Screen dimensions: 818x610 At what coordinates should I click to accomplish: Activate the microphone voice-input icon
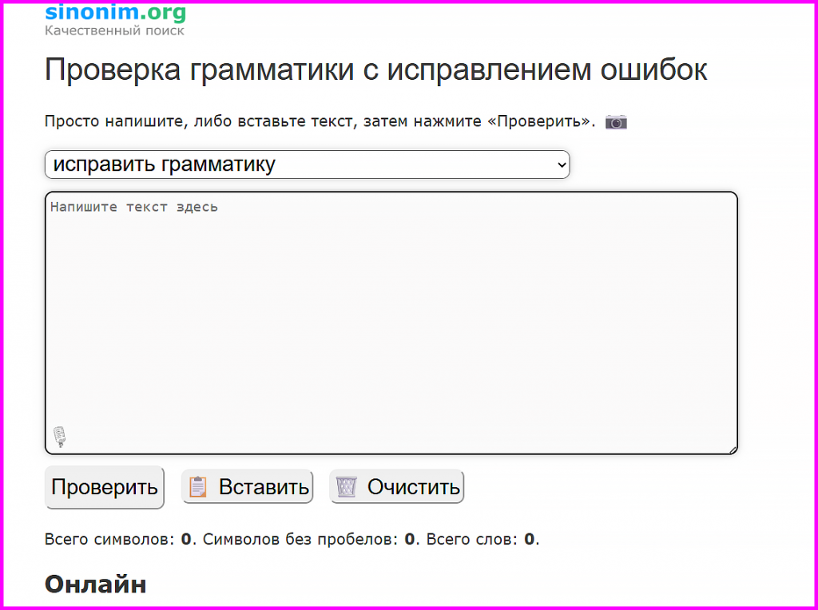(x=59, y=437)
